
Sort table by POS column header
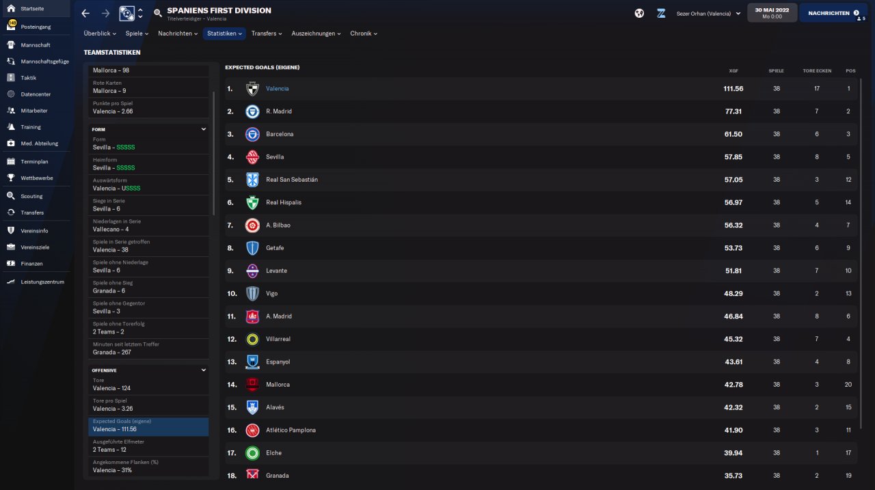(x=850, y=71)
